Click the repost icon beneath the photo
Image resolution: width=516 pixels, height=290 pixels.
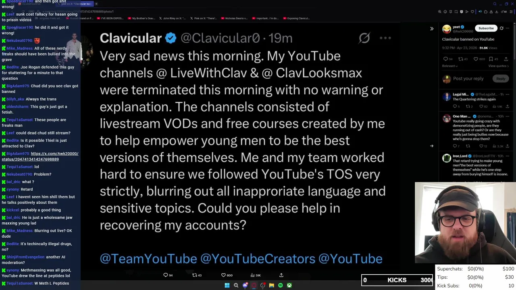(x=195, y=275)
